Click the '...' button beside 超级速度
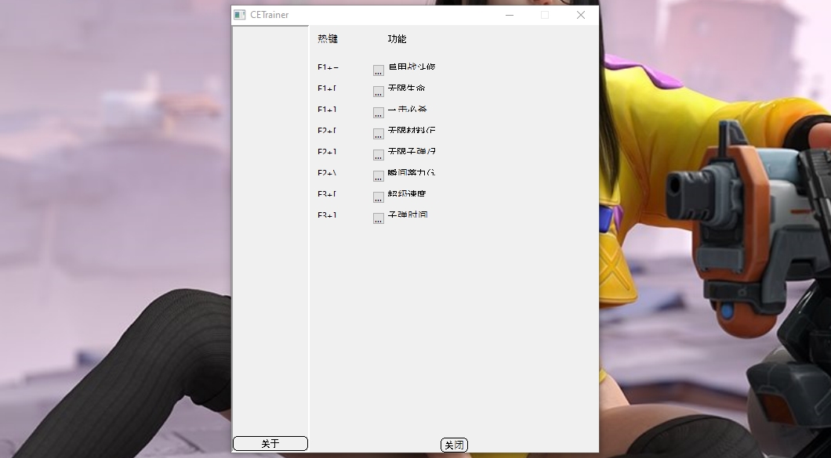 click(x=379, y=197)
